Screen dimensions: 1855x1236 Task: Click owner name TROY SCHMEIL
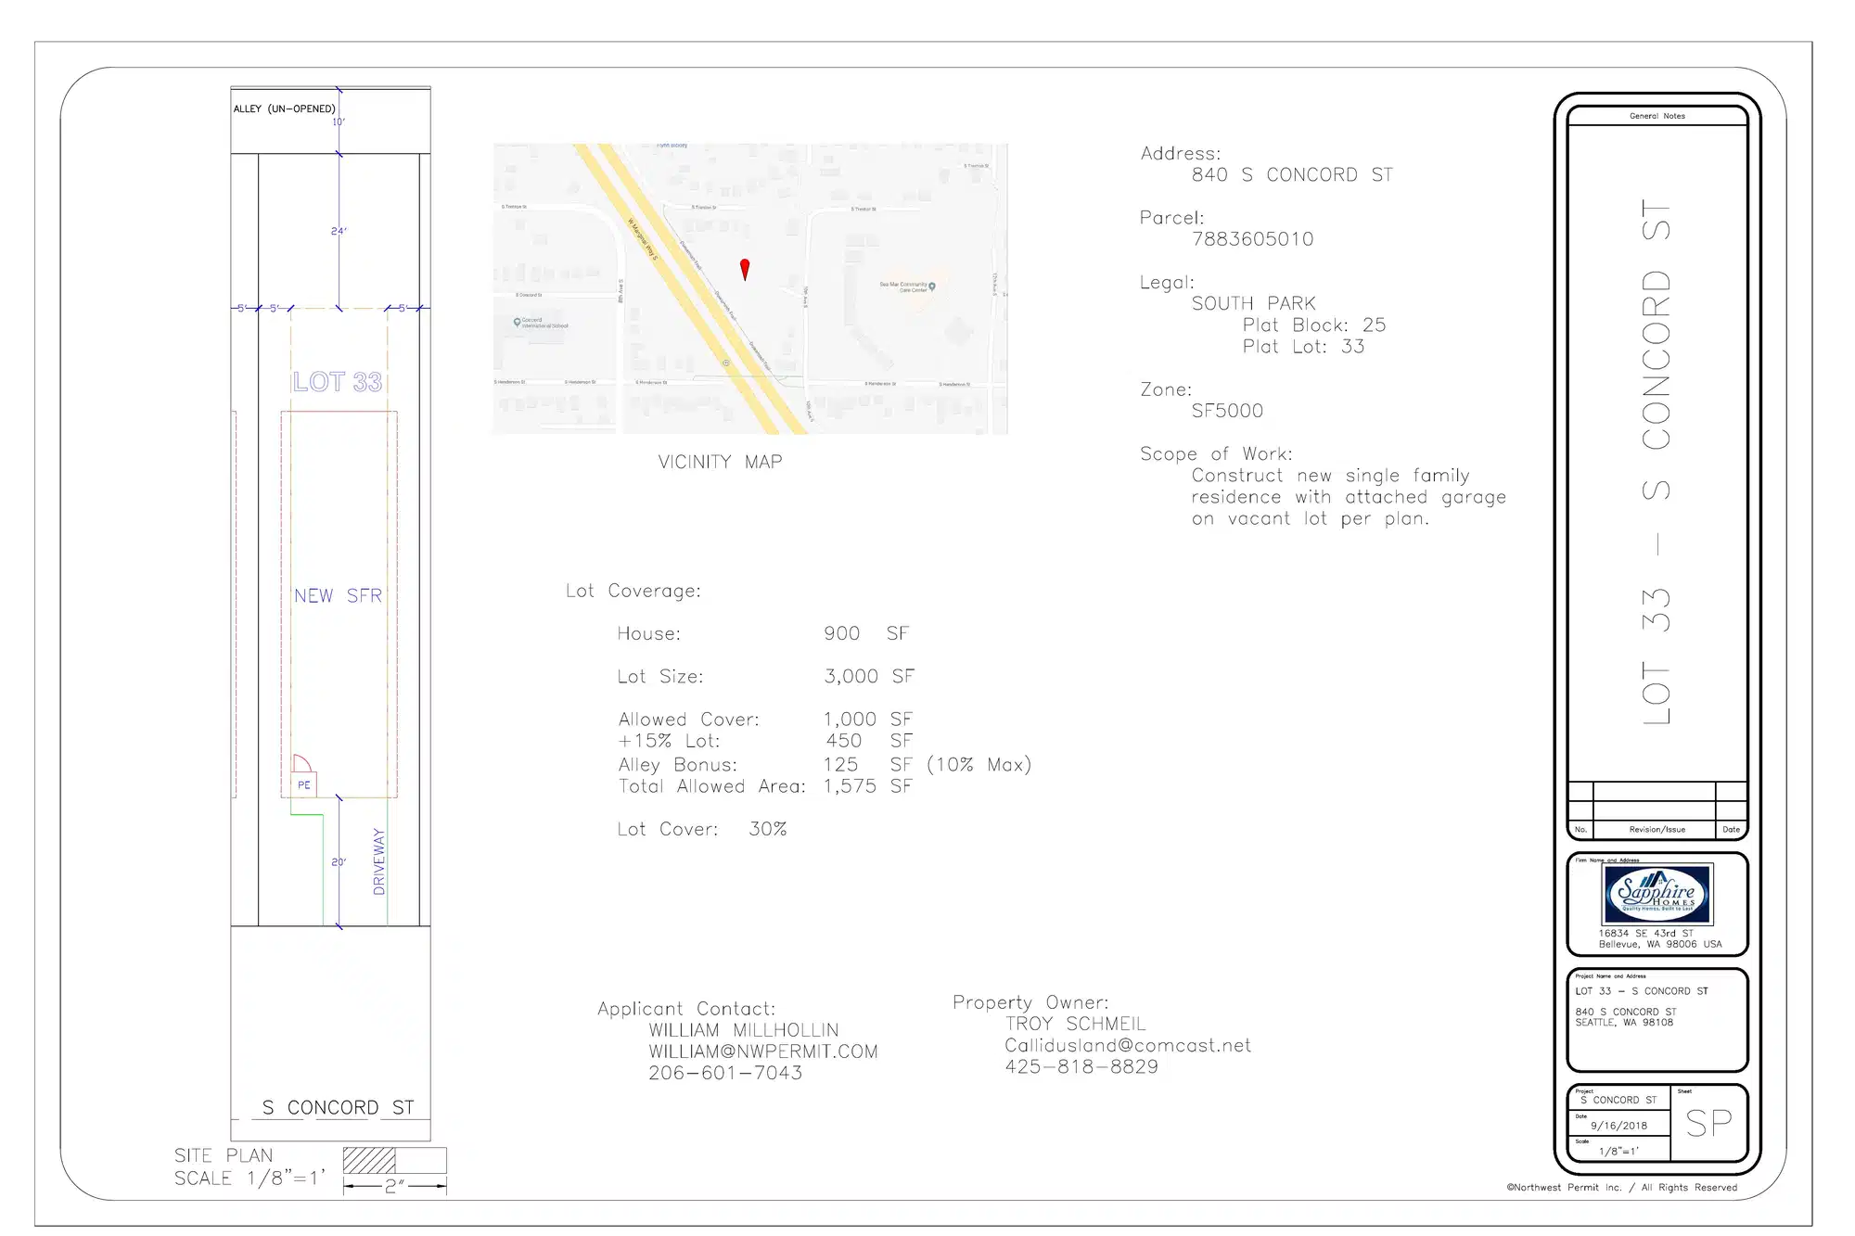coord(1076,1024)
